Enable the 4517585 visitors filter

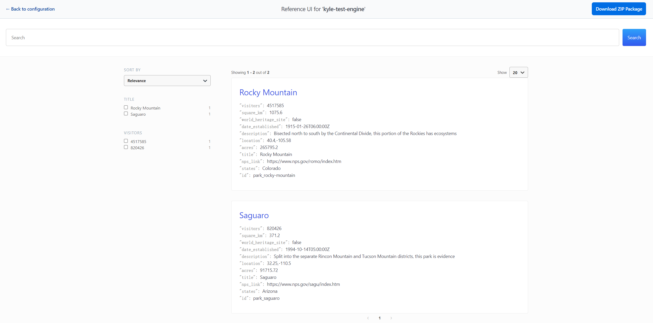point(126,141)
